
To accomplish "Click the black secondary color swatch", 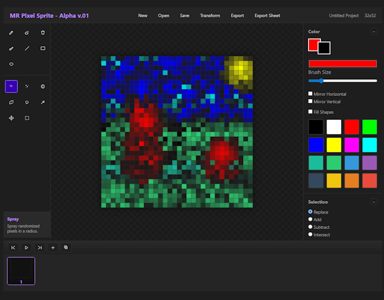I will click(x=325, y=49).
